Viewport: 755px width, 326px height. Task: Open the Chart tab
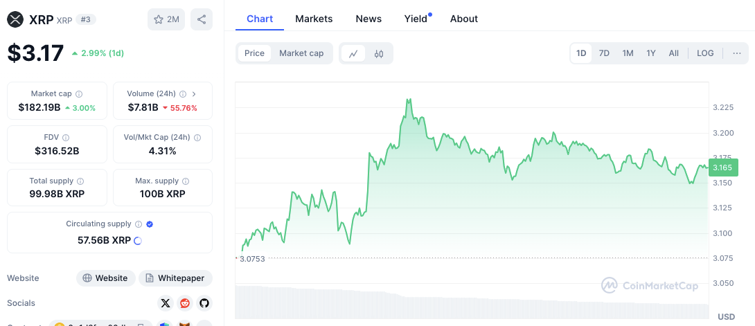[260, 19]
